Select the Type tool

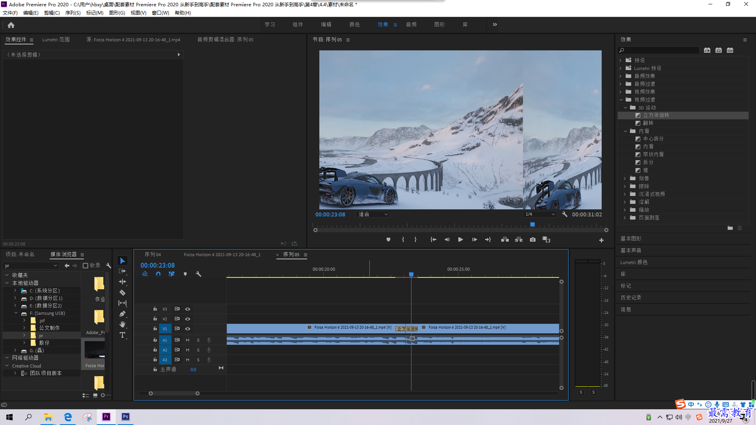tap(122, 335)
